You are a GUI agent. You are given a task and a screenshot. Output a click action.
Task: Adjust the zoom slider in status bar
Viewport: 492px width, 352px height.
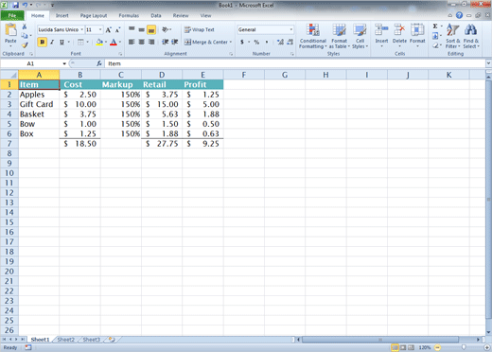463,347
